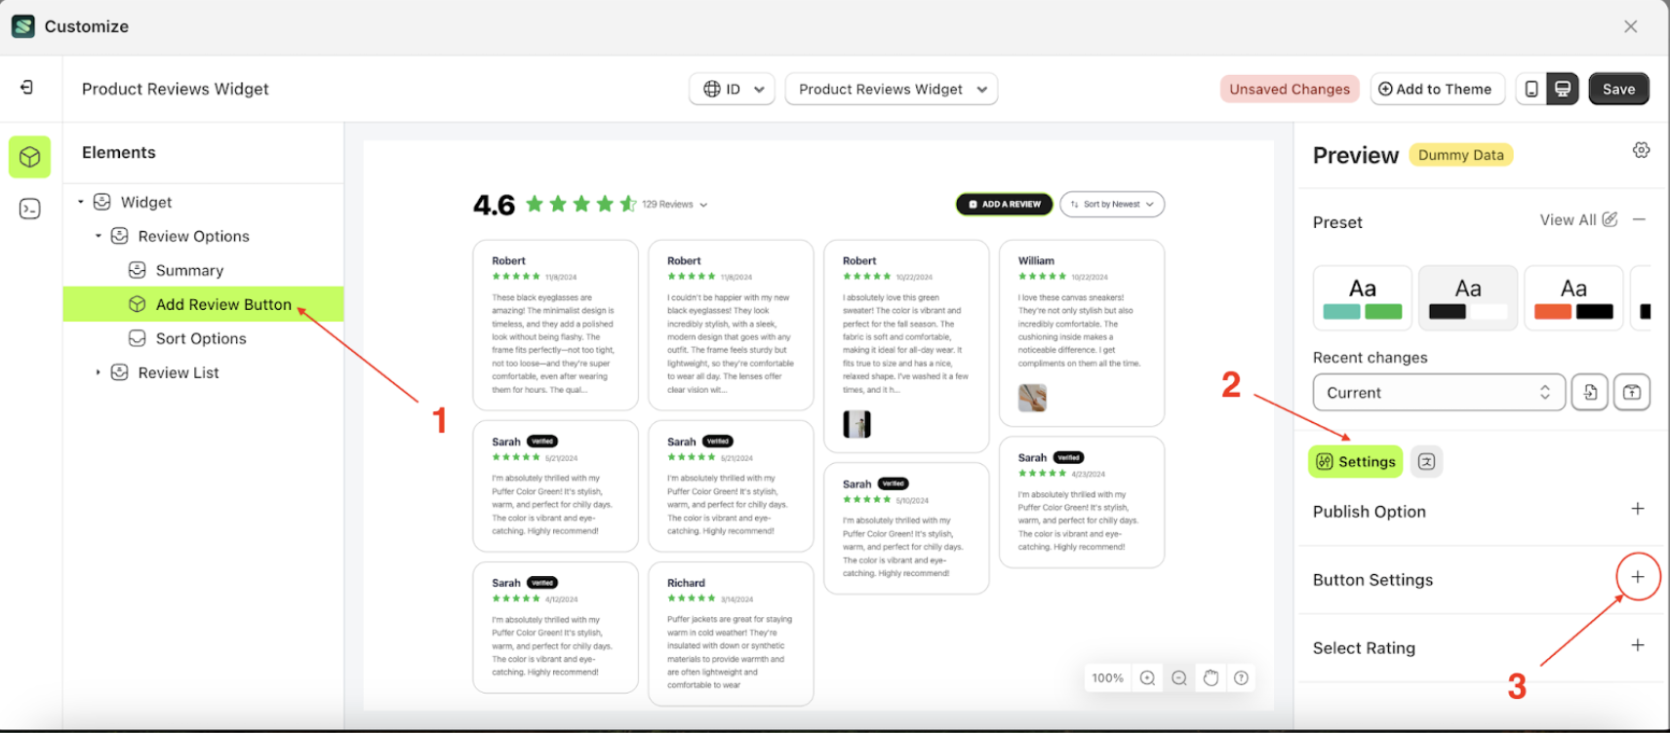Open the ID language dropdown

[x=732, y=89]
